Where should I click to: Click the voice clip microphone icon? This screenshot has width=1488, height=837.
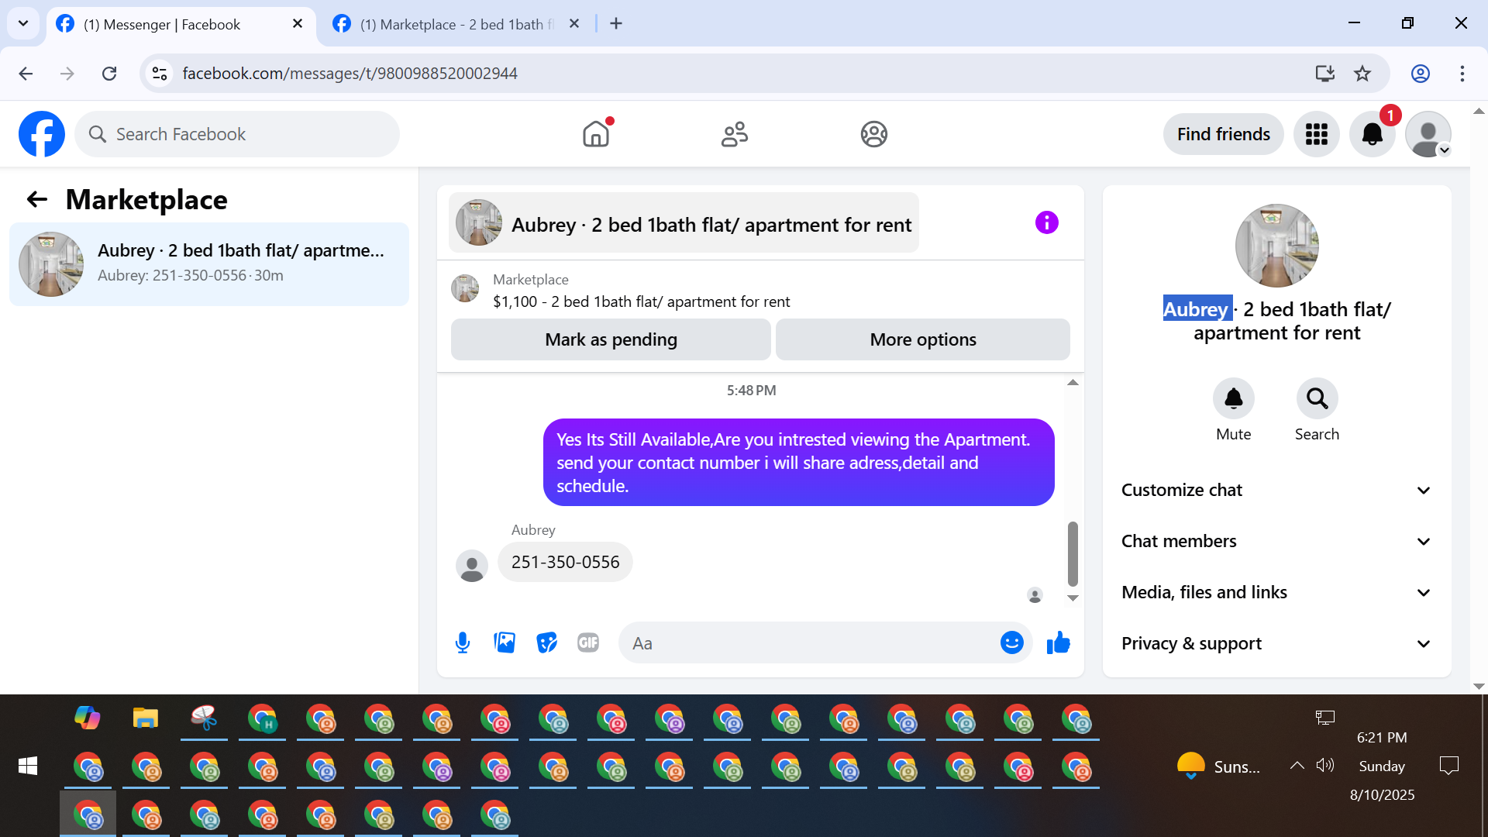click(x=463, y=642)
